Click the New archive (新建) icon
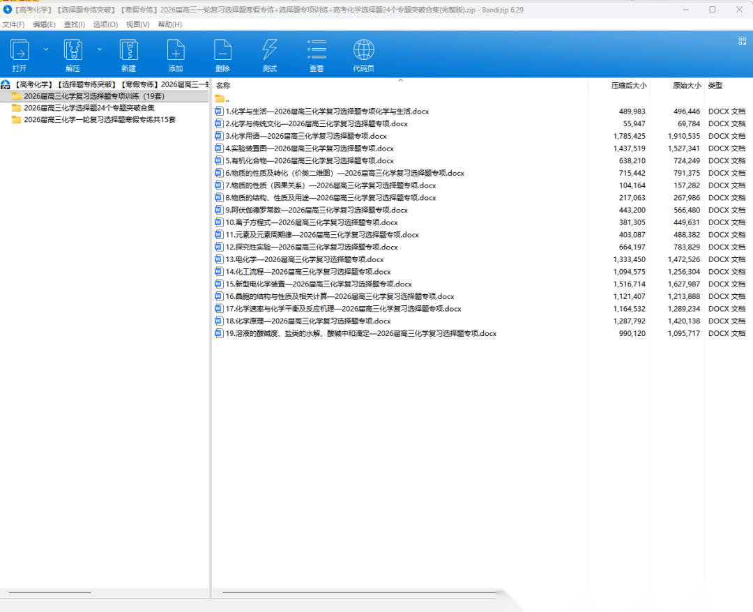753x612 pixels. 128,50
